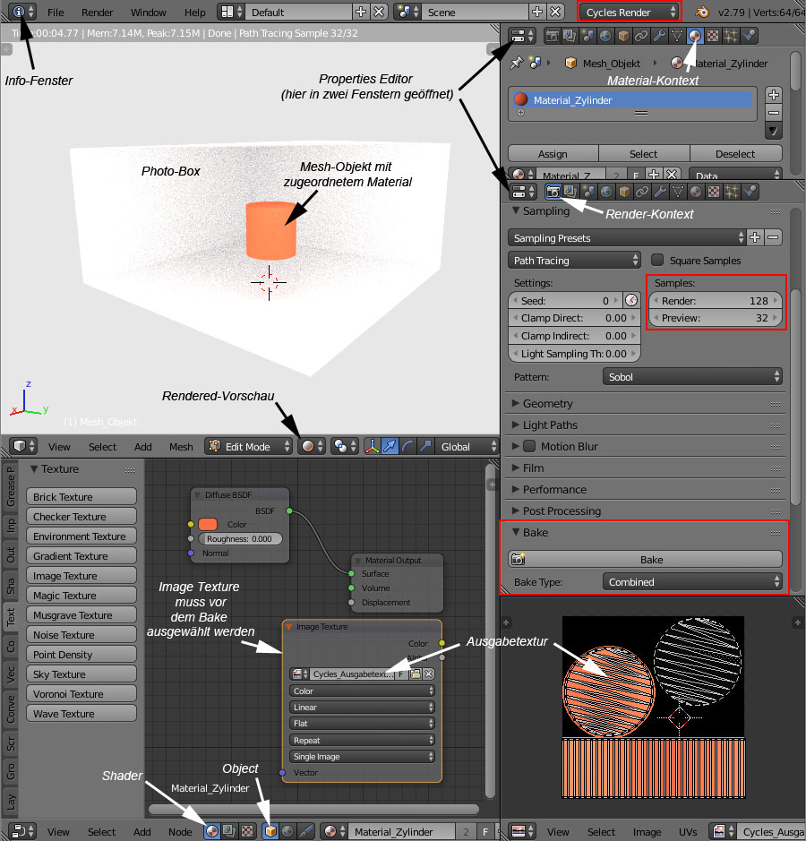Open the Render menu in the top bar
Viewport: 806px width, 841px height.
coord(97,13)
